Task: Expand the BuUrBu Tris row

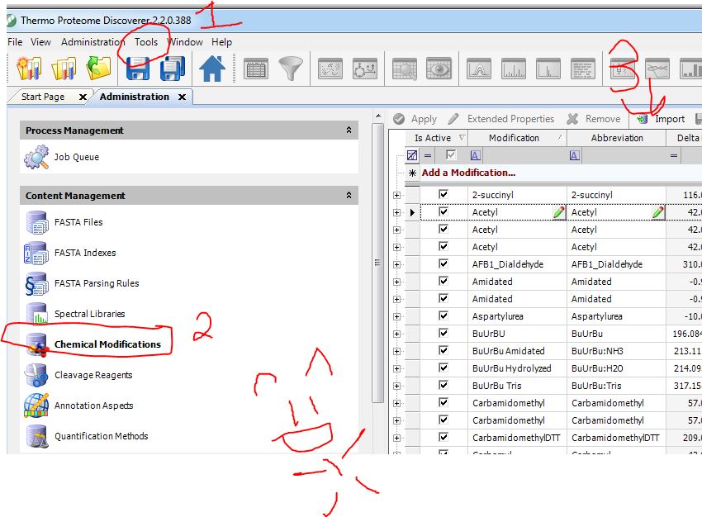Action: point(396,386)
